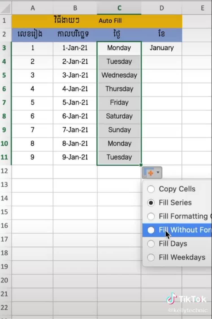Screen dimensions: 212x319
Task: Click the 1-Jan-21 date cell
Action: (75, 48)
